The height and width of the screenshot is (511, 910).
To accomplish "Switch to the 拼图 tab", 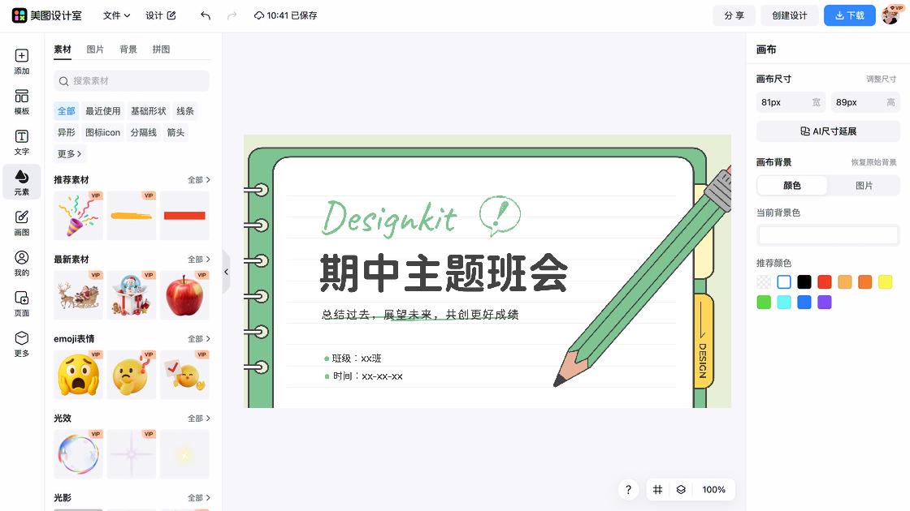I will 162,49.
